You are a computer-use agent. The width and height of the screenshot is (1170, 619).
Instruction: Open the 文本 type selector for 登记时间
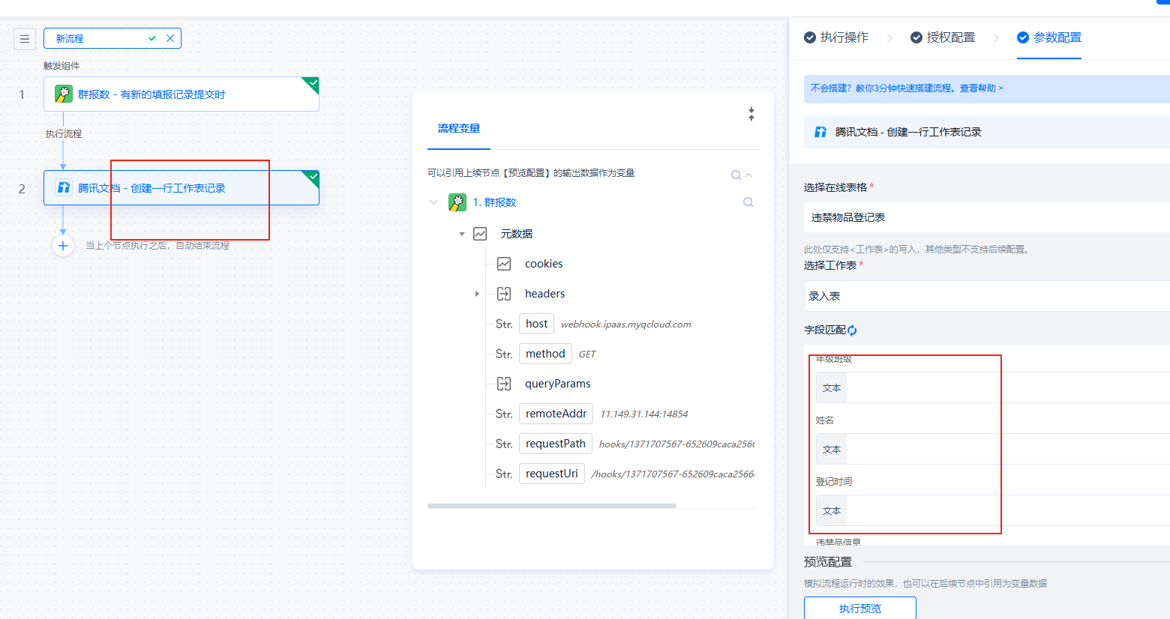(x=832, y=511)
